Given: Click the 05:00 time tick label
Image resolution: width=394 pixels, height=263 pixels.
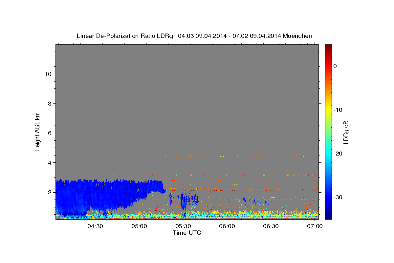Looking at the screenshot, I should pyautogui.click(x=139, y=227).
